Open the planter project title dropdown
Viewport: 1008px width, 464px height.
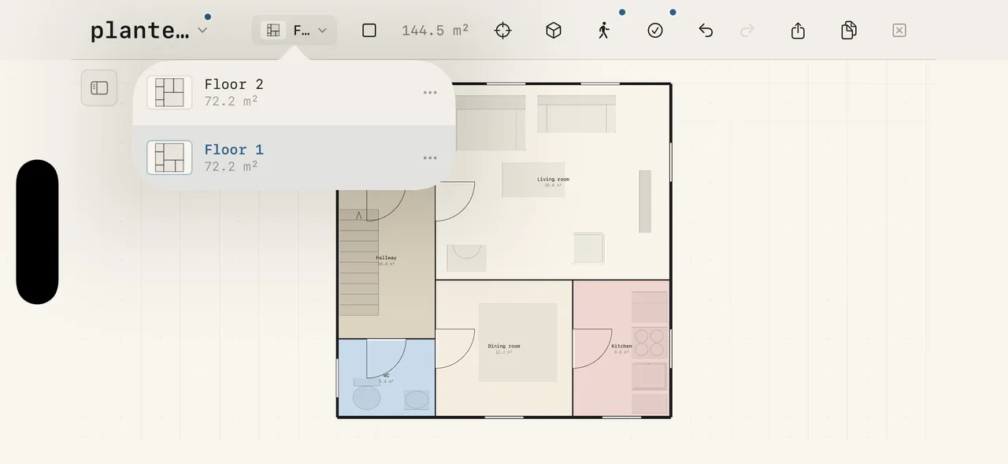click(x=150, y=30)
